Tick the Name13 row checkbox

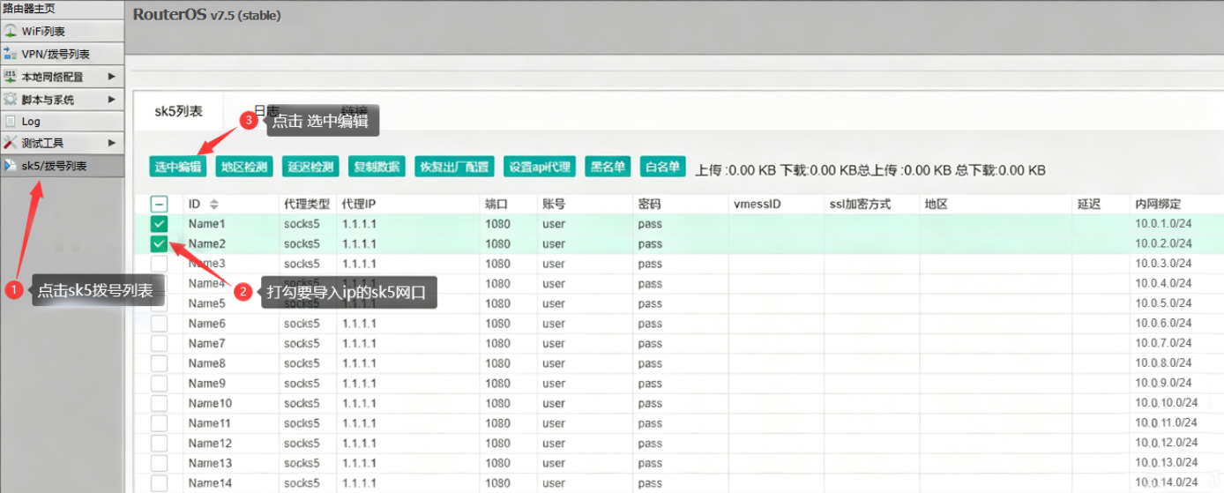pos(159,463)
